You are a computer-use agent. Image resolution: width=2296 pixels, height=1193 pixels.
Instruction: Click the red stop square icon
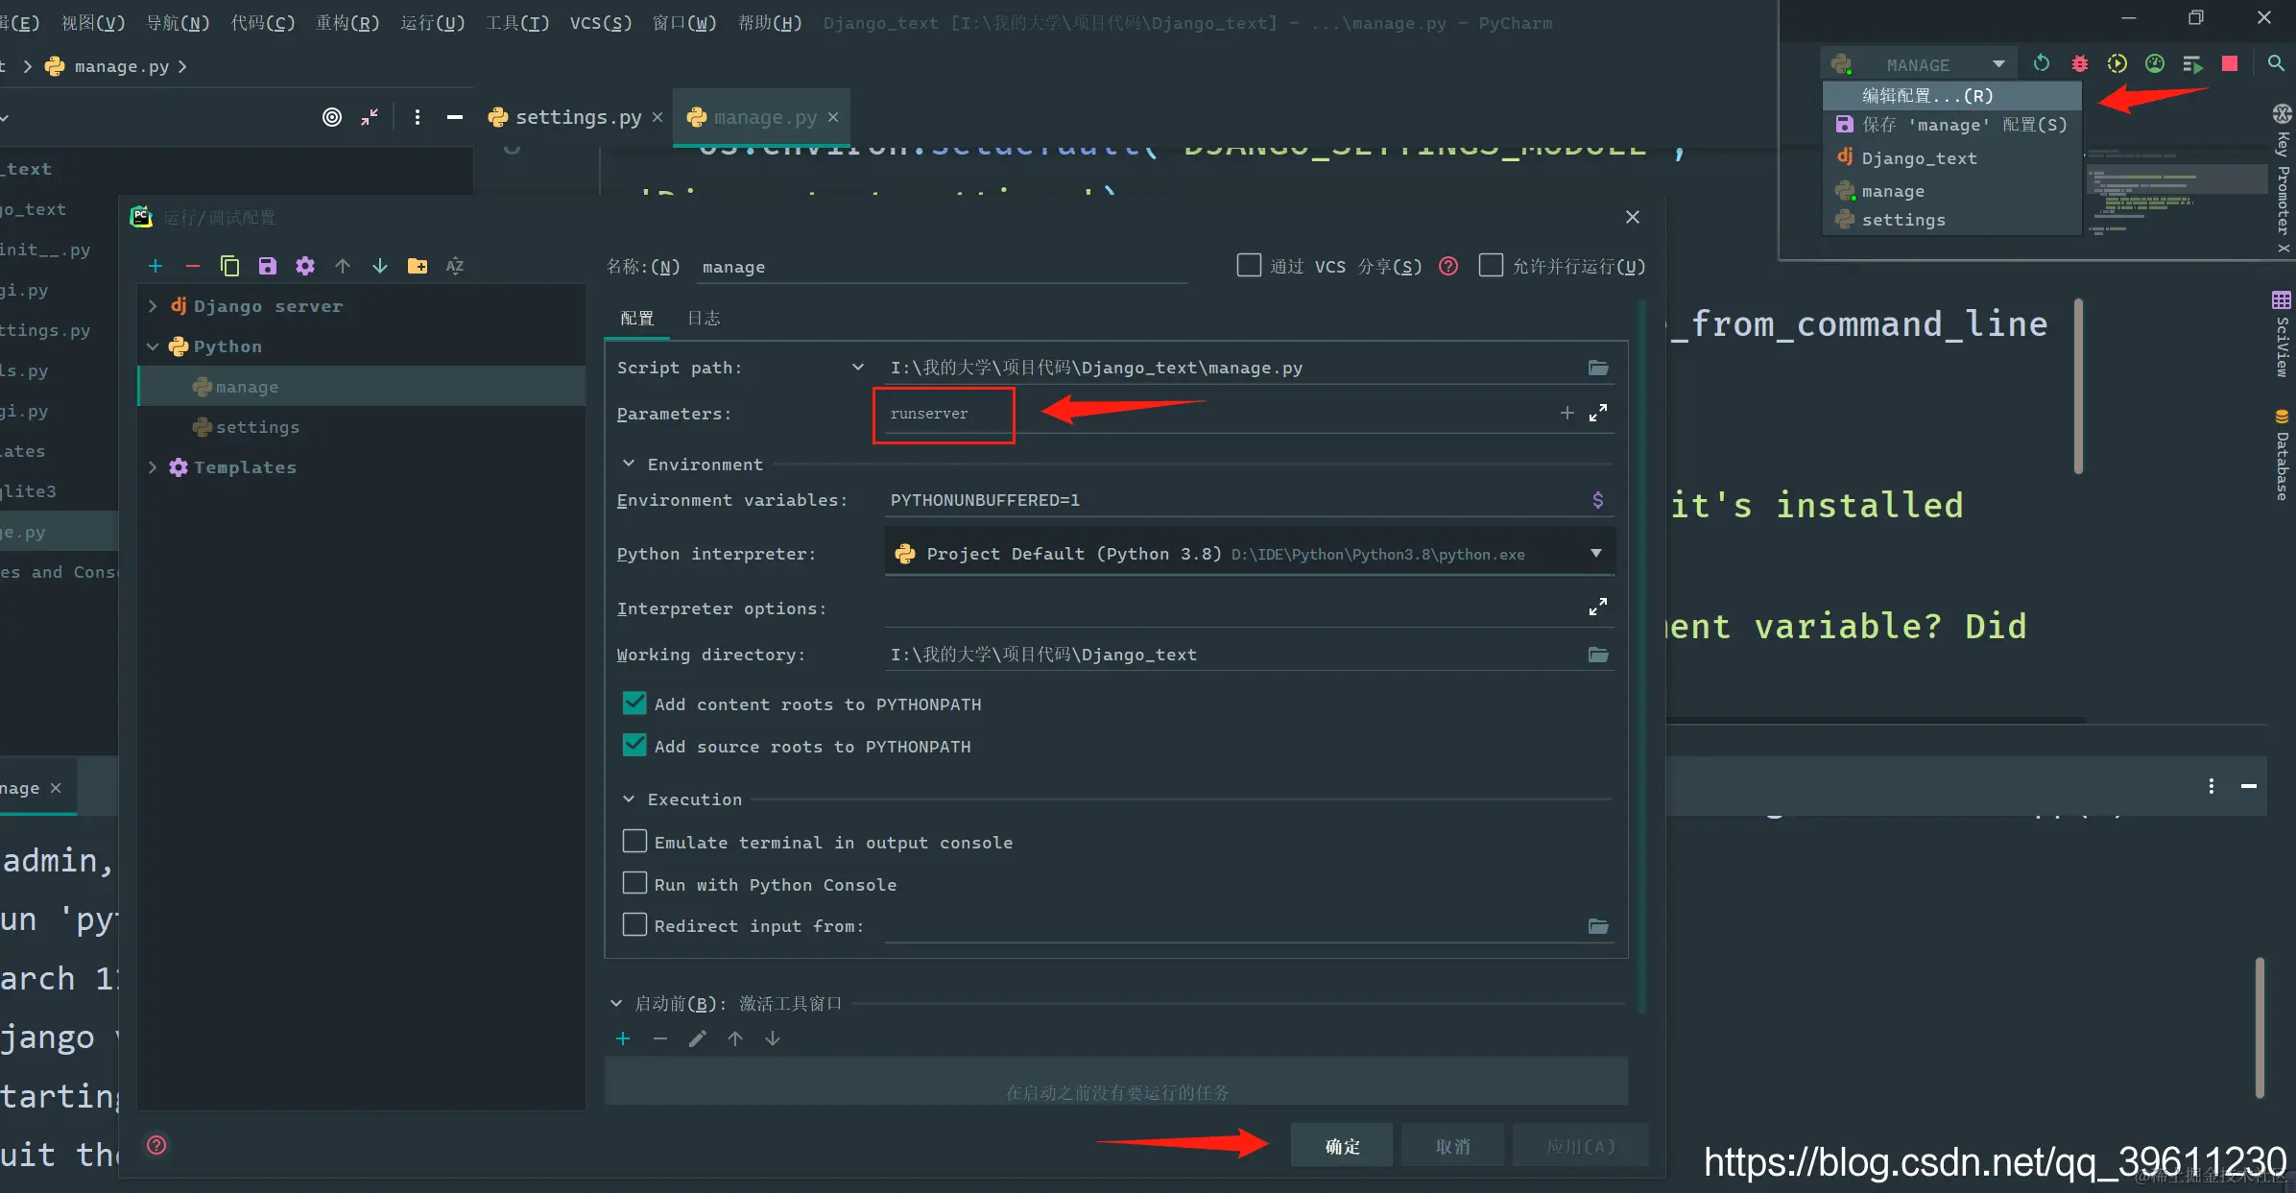(2230, 64)
